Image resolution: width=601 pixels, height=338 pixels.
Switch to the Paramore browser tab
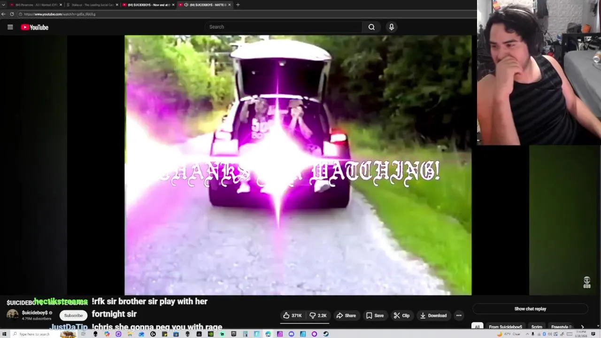(x=36, y=5)
